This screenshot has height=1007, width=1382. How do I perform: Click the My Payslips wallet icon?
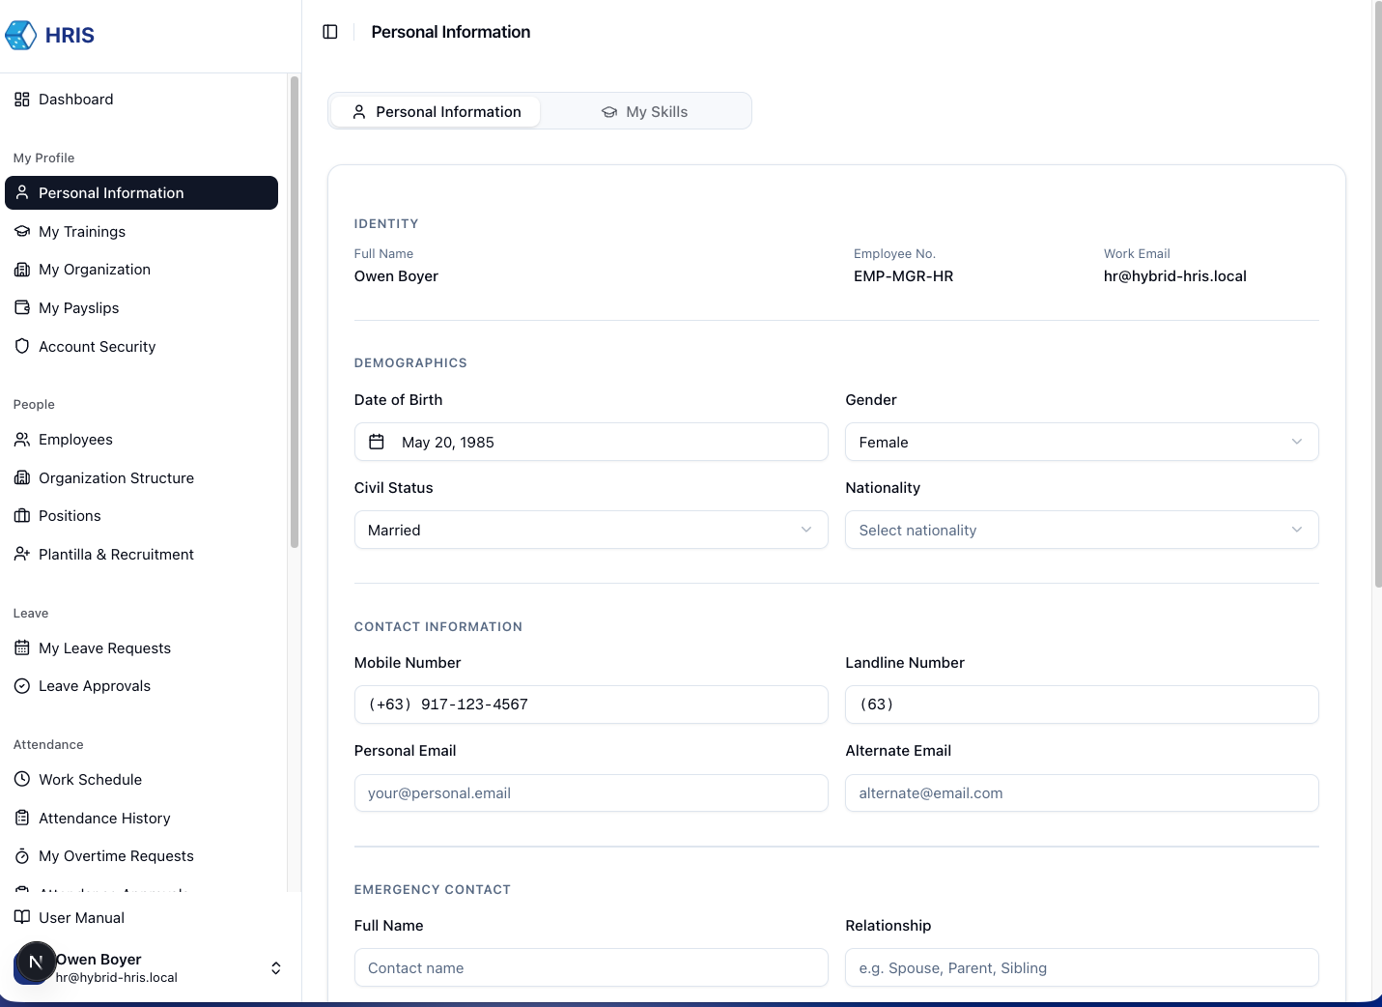(22, 308)
